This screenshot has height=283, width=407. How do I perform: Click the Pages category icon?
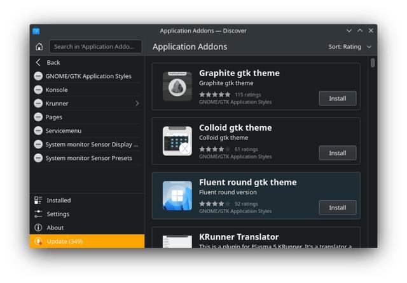coord(38,117)
